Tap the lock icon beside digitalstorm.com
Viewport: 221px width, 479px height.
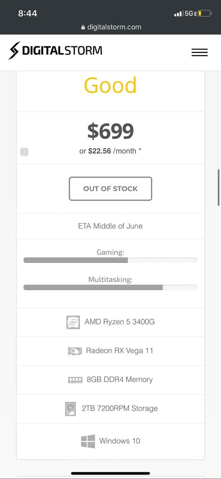tap(83, 27)
